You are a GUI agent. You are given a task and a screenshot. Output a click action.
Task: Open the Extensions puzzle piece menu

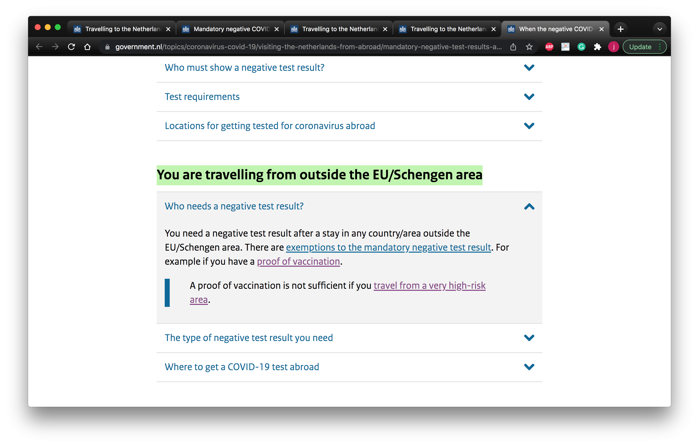(597, 47)
